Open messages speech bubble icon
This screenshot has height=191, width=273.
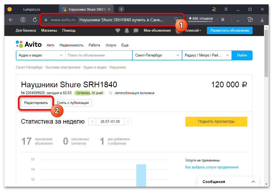pos(136,31)
